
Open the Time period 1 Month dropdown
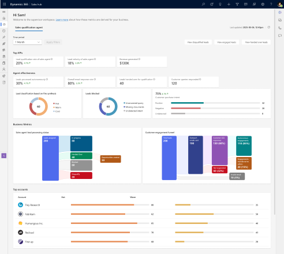[28, 42]
